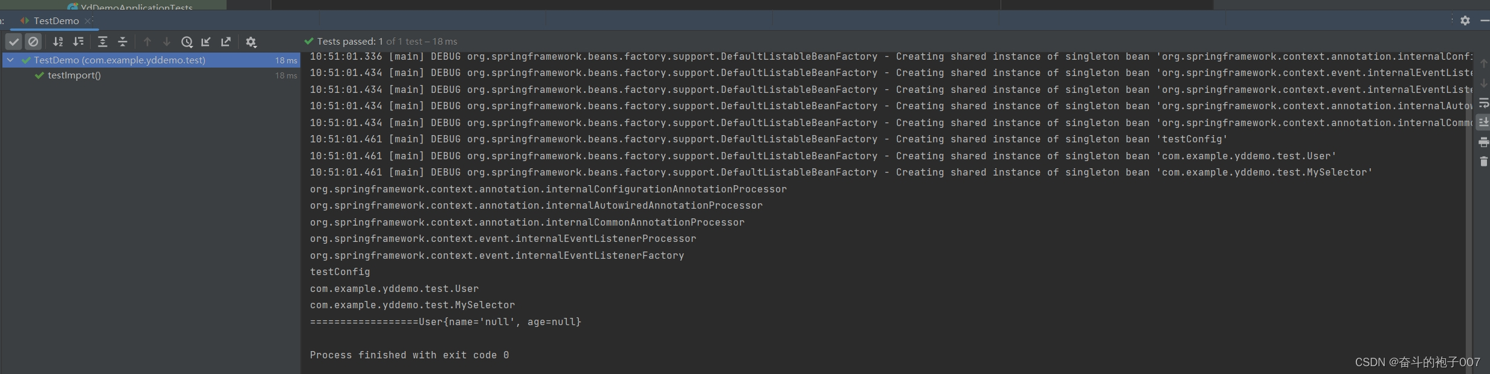The height and width of the screenshot is (374, 1490).
Task: Open Run tool window options gear
Action: [1465, 21]
